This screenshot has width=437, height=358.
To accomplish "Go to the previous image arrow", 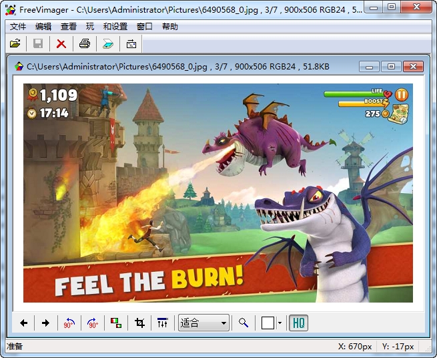I will (24, 323).
